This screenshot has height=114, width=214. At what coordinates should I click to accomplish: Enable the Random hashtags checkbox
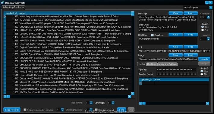coord(152,35)
